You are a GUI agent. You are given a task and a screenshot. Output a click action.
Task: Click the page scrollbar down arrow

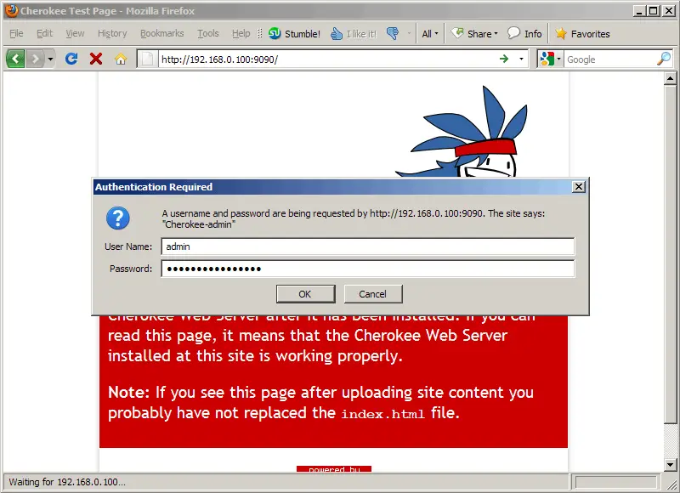[x=670, y=465]
